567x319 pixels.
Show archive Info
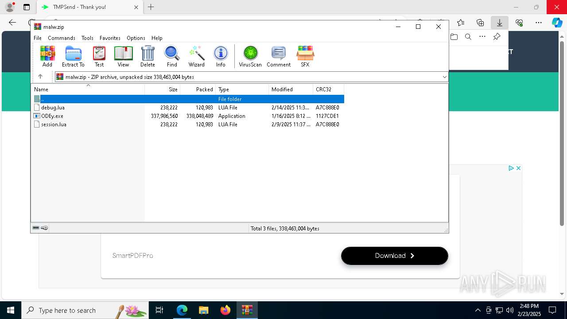[221, 56]
